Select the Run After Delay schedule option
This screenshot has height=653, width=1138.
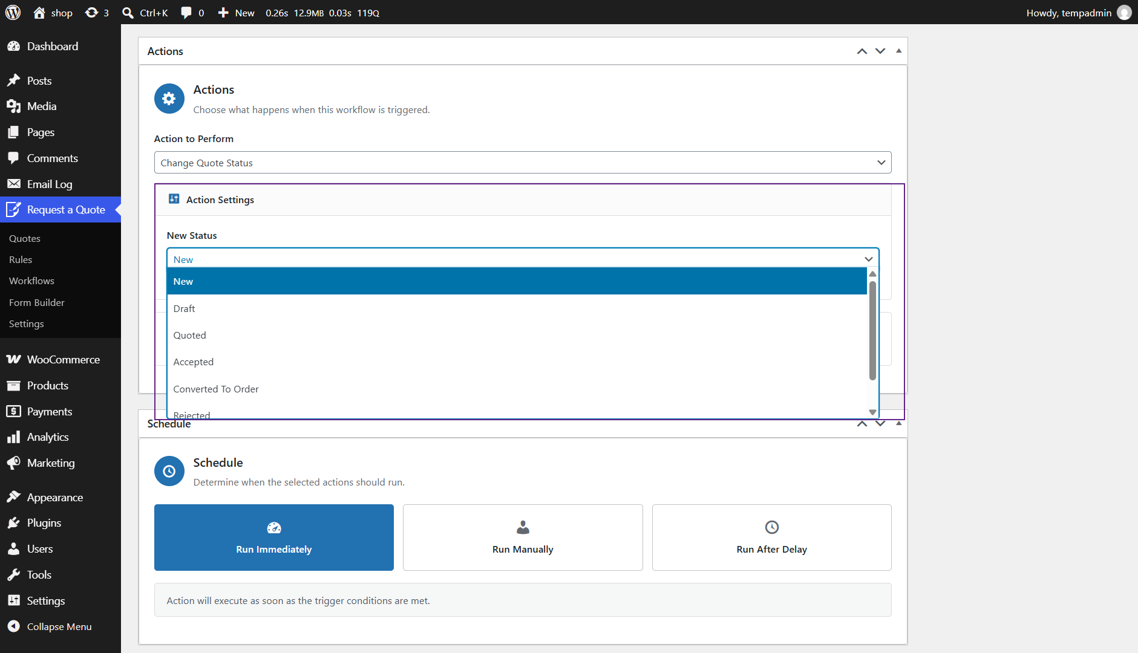point(772,538)
